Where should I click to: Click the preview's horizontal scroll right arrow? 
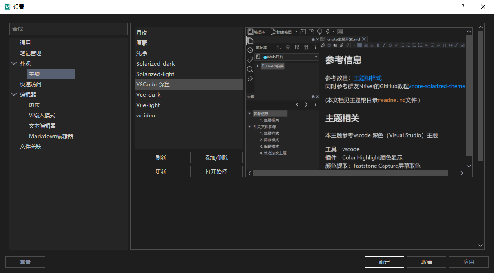point(462,173)
